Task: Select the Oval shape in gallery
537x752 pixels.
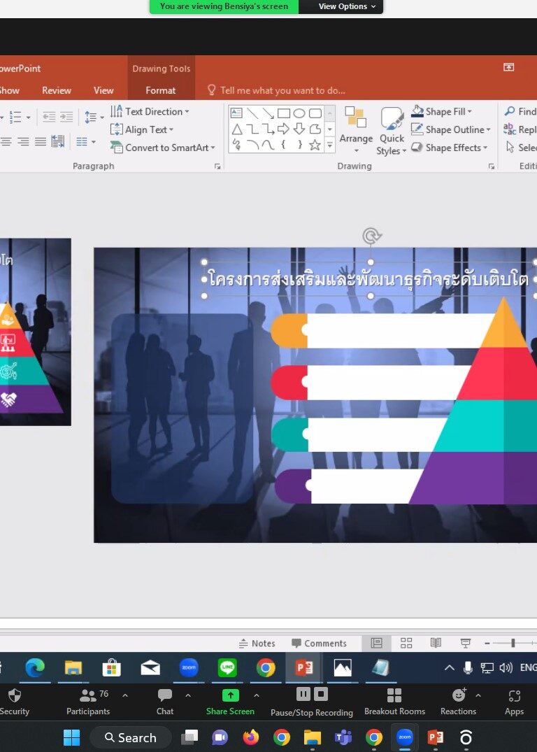Action: click(299, 113)
